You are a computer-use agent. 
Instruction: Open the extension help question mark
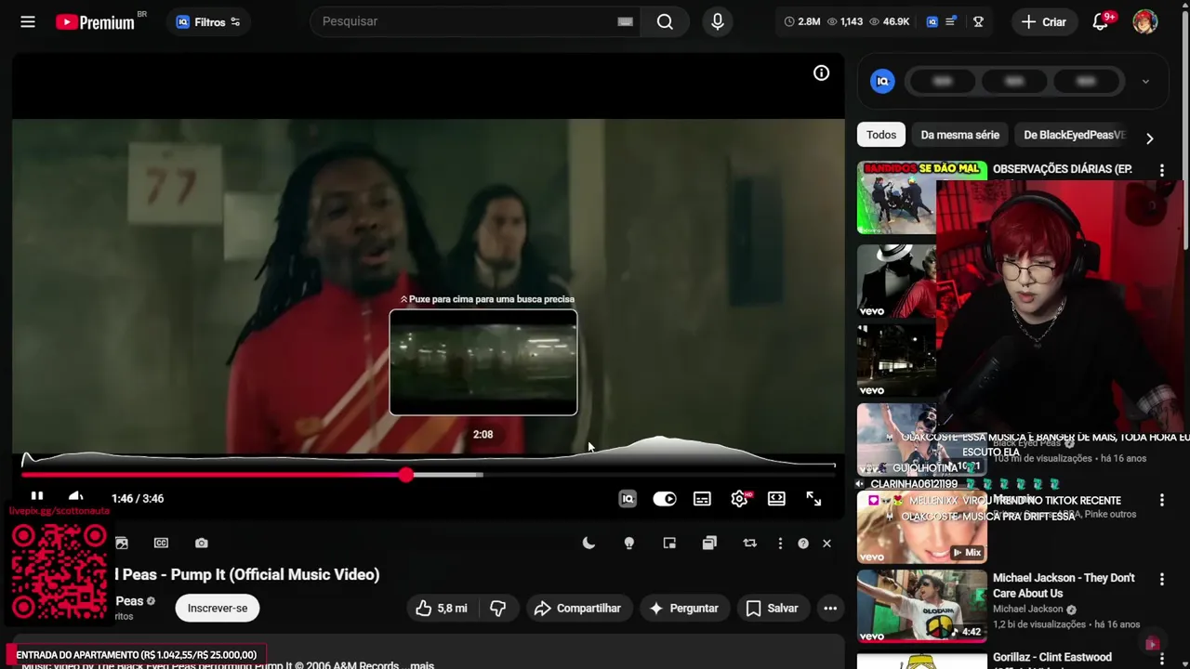click(803, 544)
